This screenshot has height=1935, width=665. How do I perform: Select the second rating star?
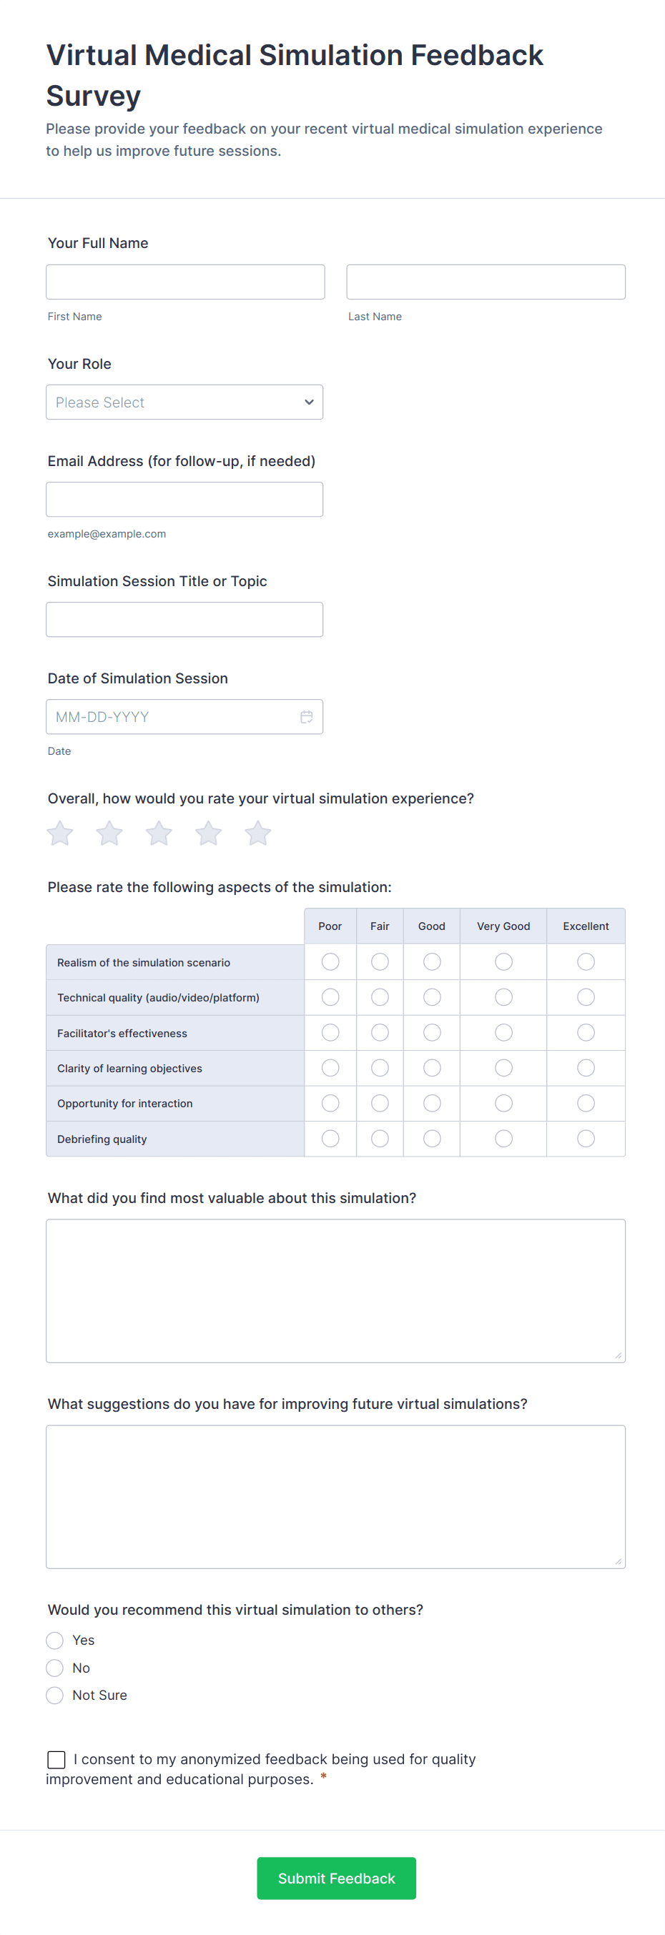[109, 833]
